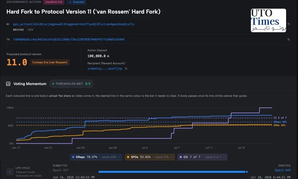Click the orange SPOs legend square
The image size is (298, 179).
coord(128,157)
